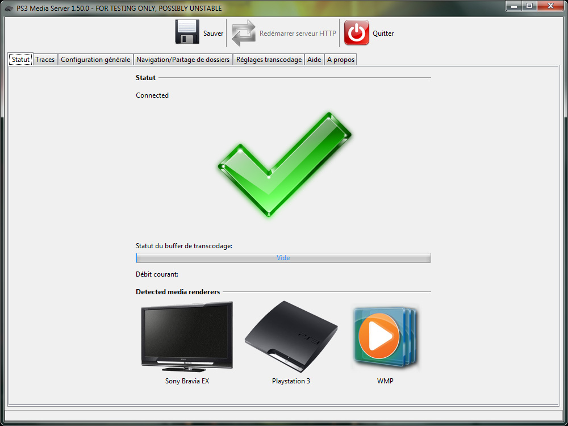Close the PS3 Media Server window

point(550,6)
